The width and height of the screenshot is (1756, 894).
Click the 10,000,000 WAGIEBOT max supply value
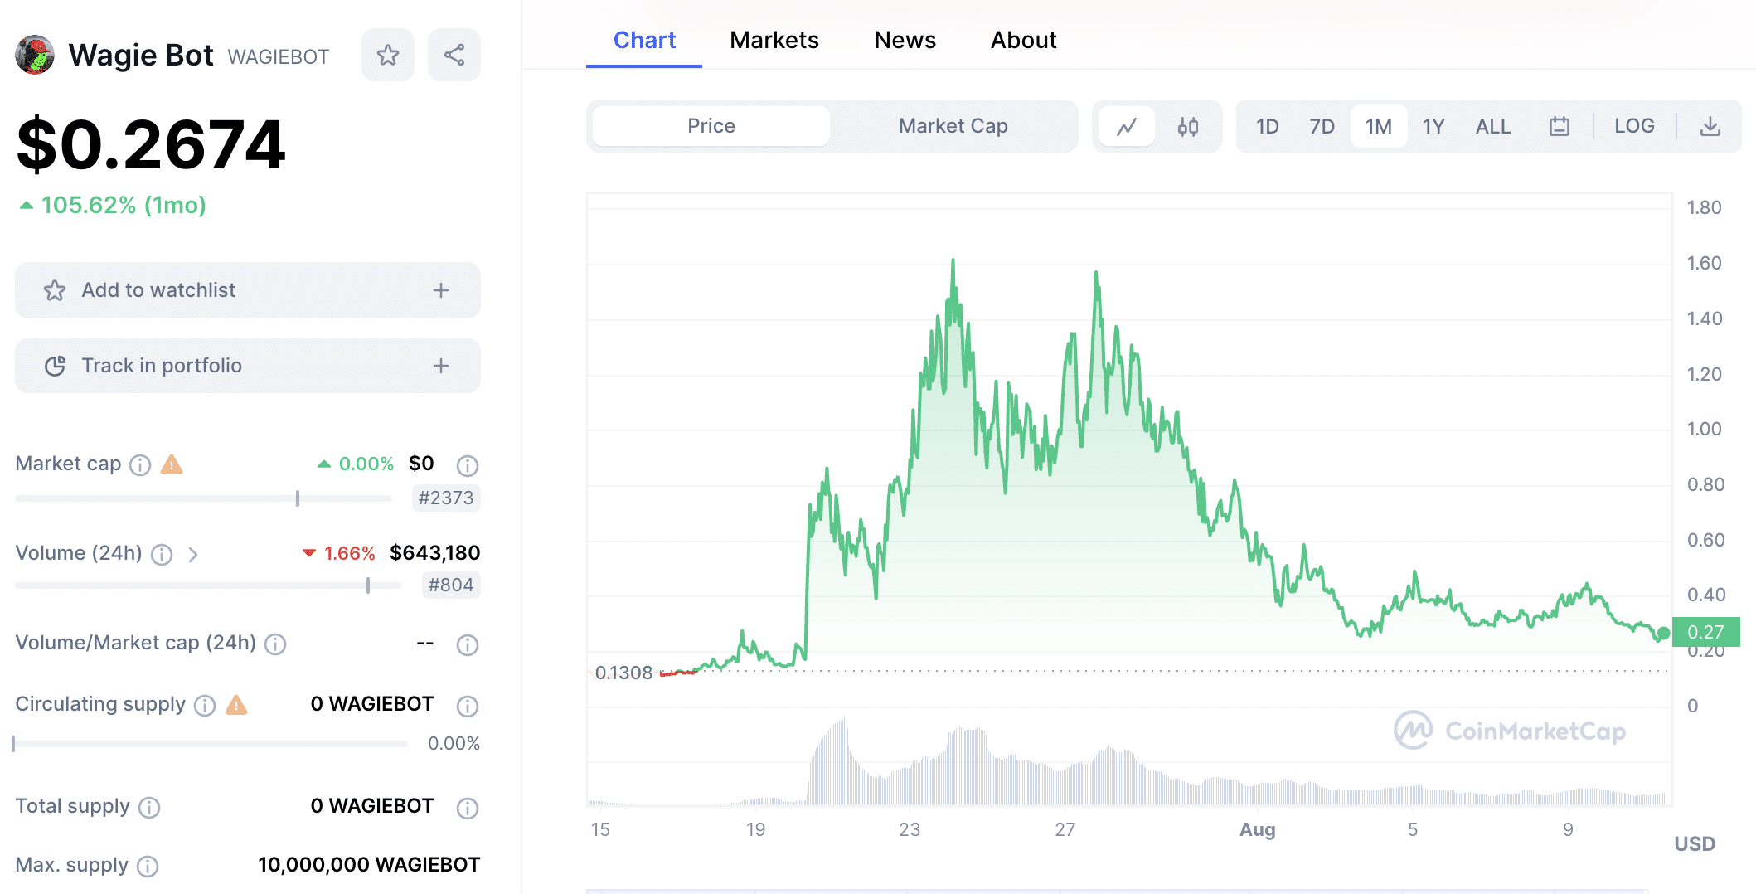click(369, 865)
